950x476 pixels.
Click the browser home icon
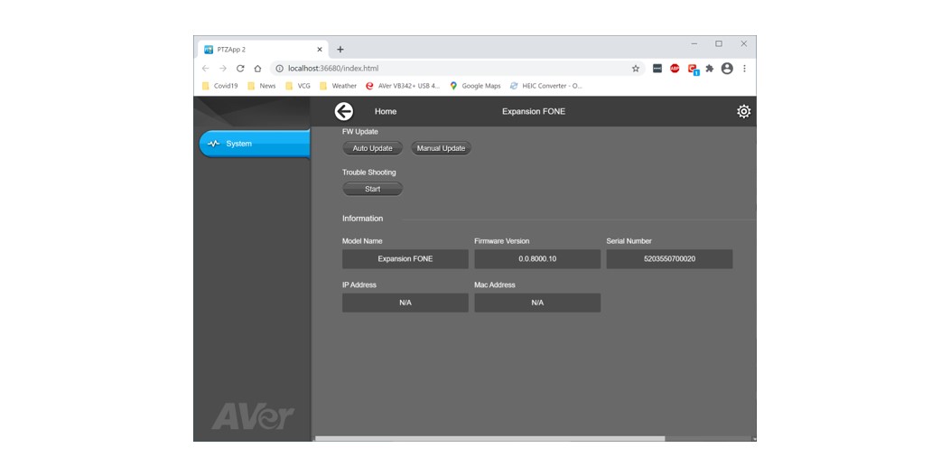click(x=257, y=69)
